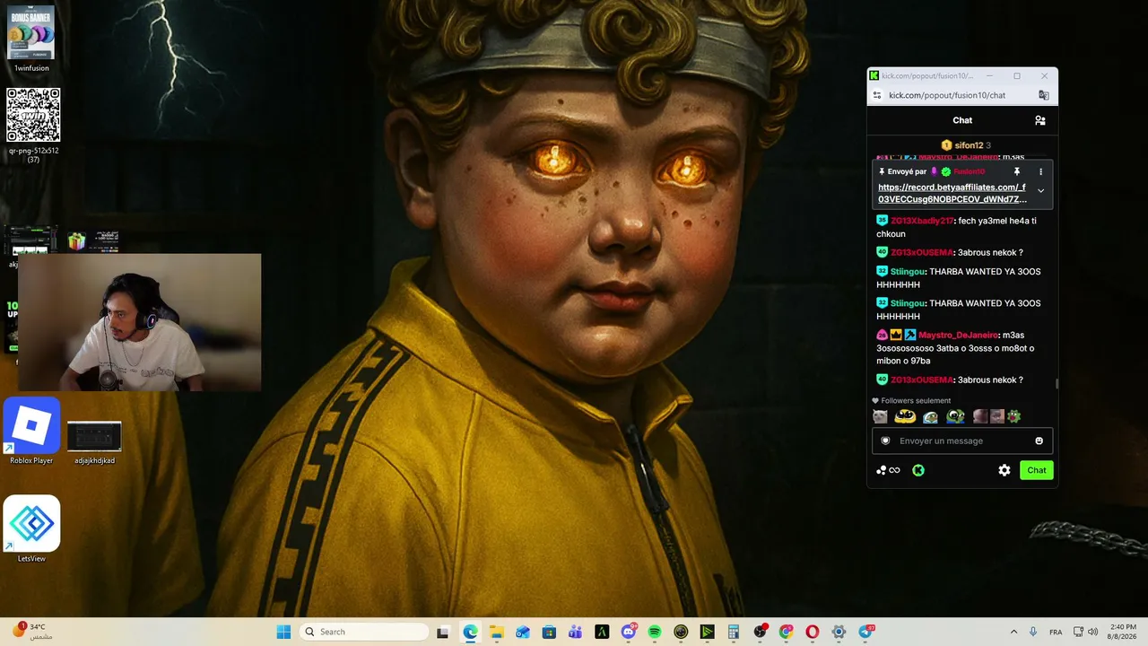Switch the FRA input language indicator
Image resolution: width=1148 pixels, height=646 pixels.
1056,632
